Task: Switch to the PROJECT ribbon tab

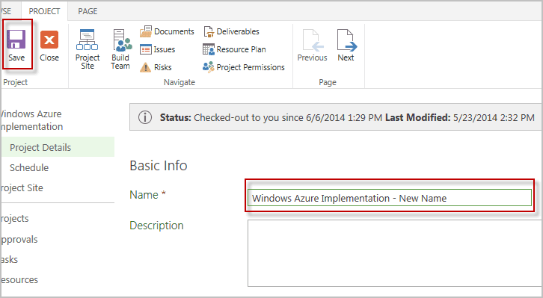Action: click(x=44, y=11)
